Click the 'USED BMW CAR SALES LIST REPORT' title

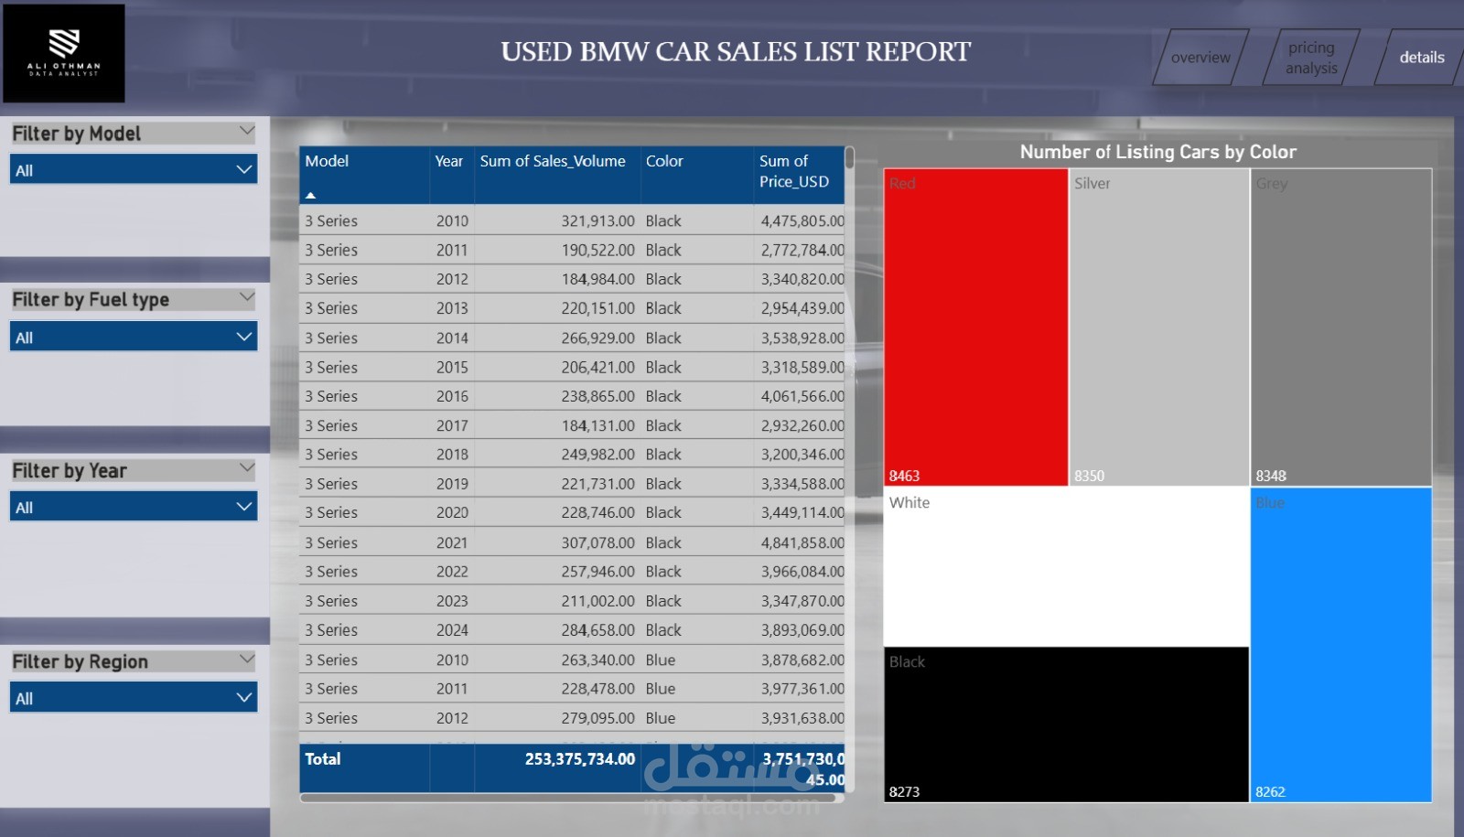[736, 51]
